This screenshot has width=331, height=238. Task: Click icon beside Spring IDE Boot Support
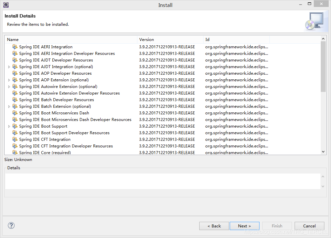[x=15, y=126]
